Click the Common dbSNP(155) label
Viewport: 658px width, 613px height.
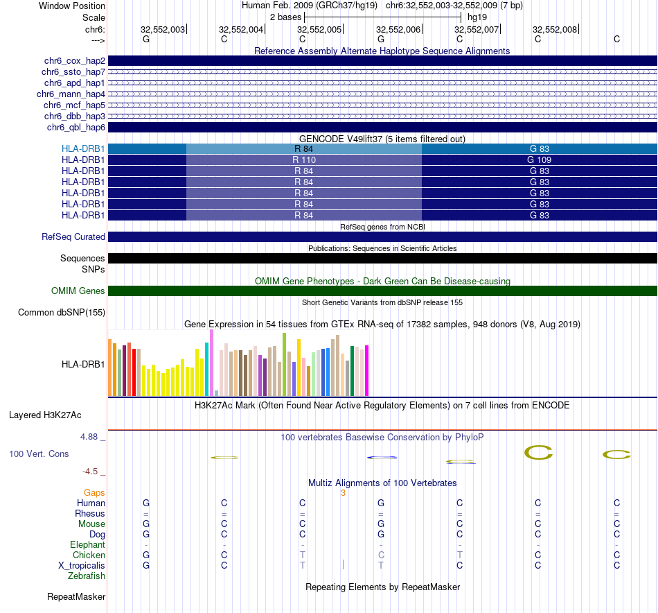62,313
